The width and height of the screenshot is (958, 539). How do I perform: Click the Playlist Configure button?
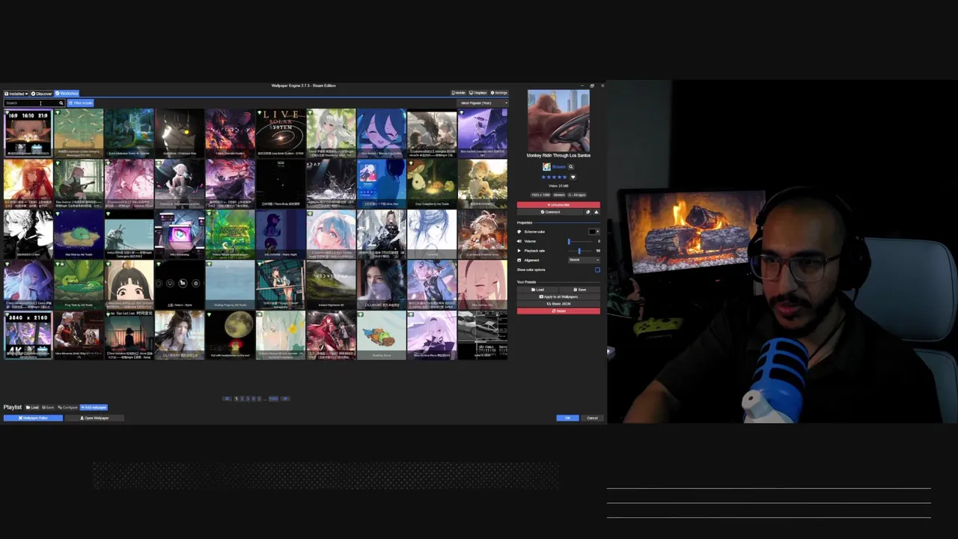(67, 407)
